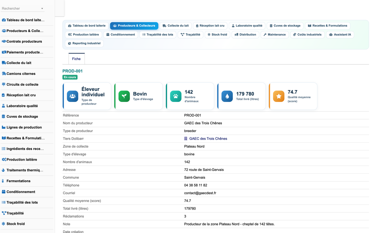Click the building icon next to Tiers Dolibarr
The width and height of the screenshot is (377, 233).
point(186,139)
